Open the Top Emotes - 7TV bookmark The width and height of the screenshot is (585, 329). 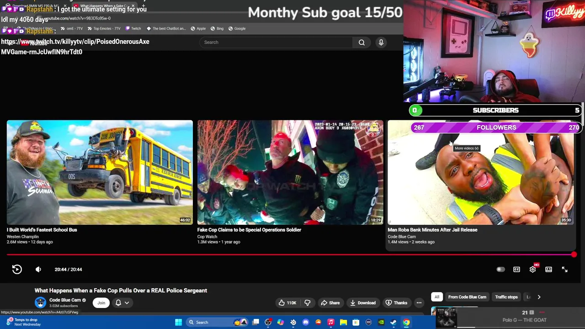(103, 28)
